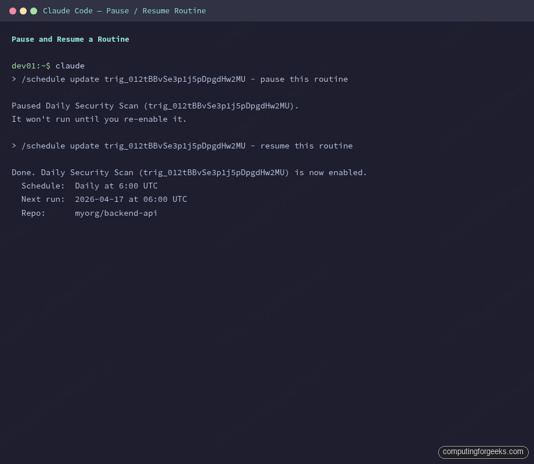Click the Pause and Resume a Routine heading
This screenshot has height=464, width=534.
70,39
